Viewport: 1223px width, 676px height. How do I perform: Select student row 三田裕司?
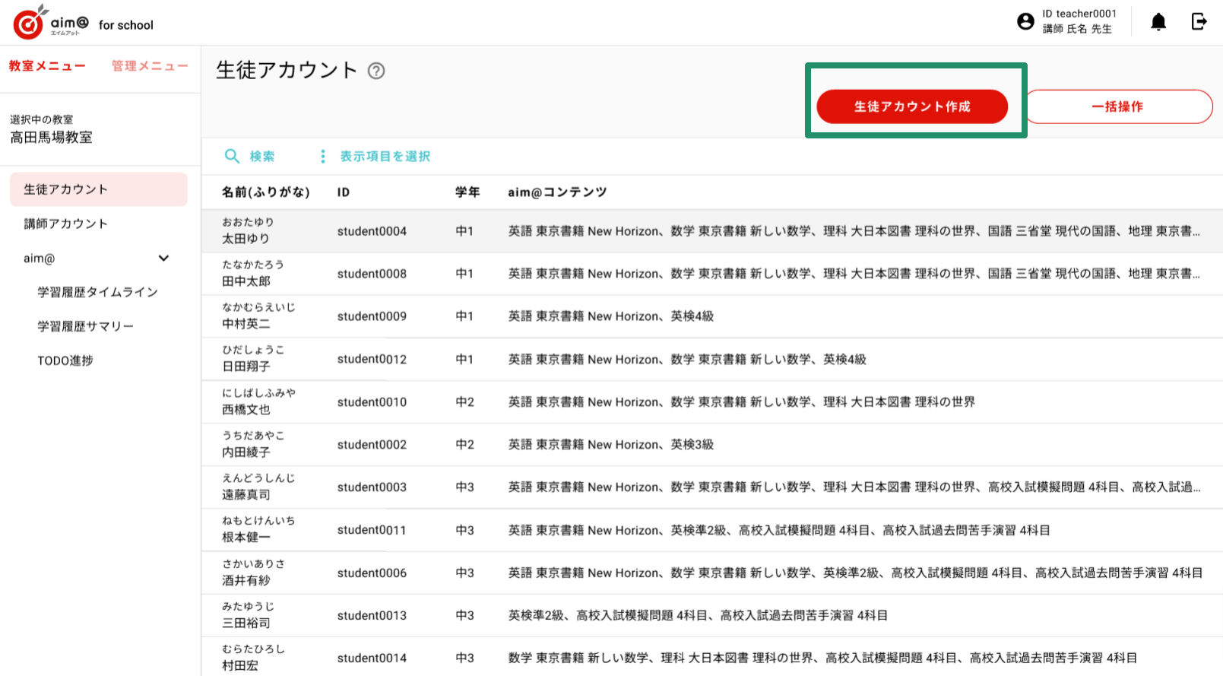[x=712, y=615]
